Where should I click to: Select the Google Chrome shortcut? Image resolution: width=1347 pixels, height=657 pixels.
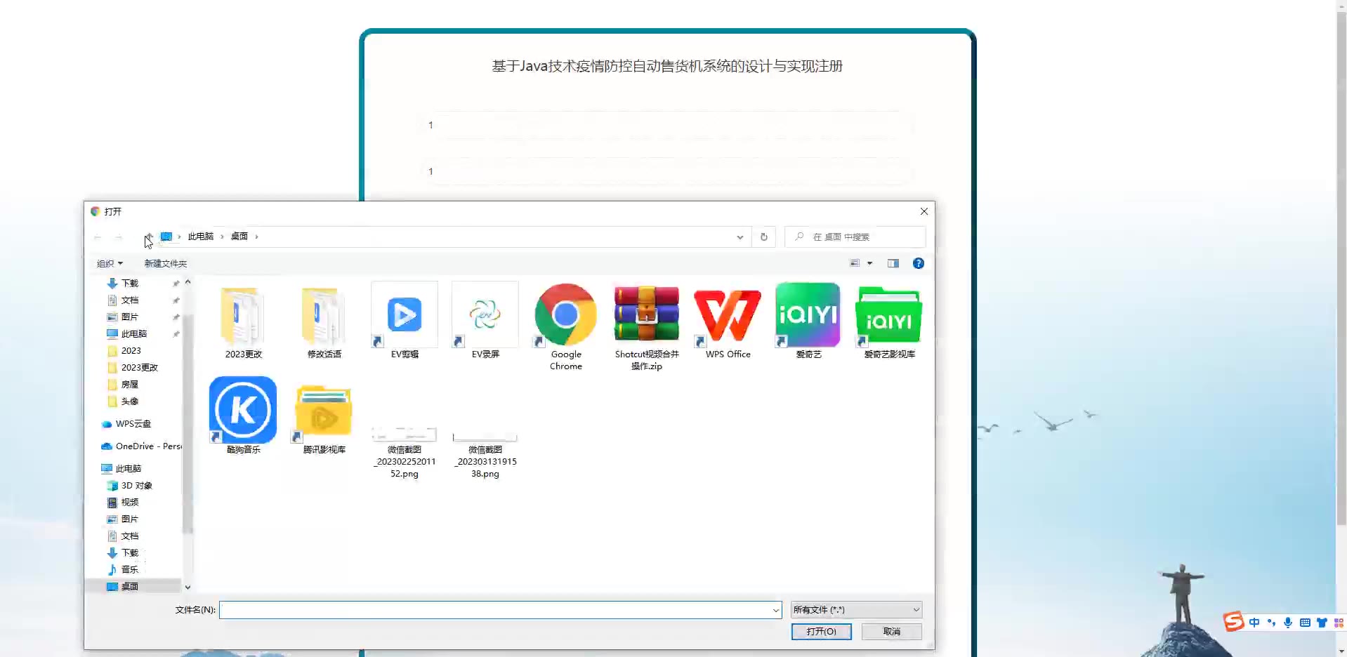[x=566, y=327]
